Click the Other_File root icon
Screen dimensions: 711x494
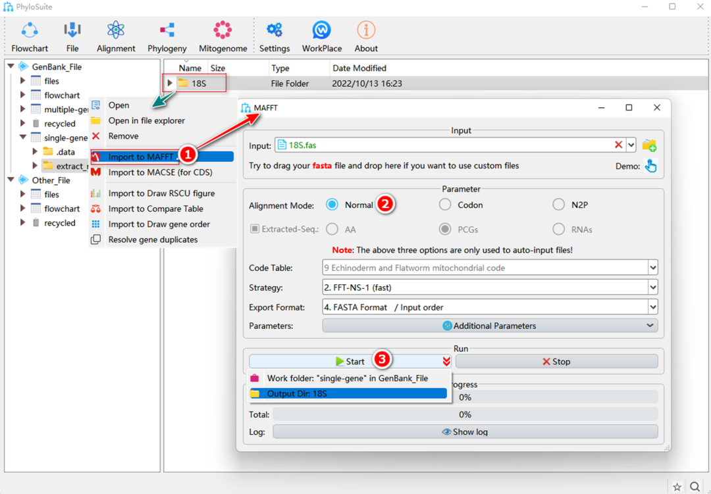pyautogui.click(x=24, y=180)
